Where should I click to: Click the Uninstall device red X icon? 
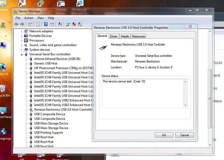coord(74,24)
